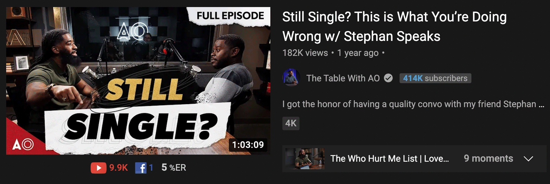Click the channel's verified checkmark badge
Screen dimensions: 550x184
pos(388,78)
